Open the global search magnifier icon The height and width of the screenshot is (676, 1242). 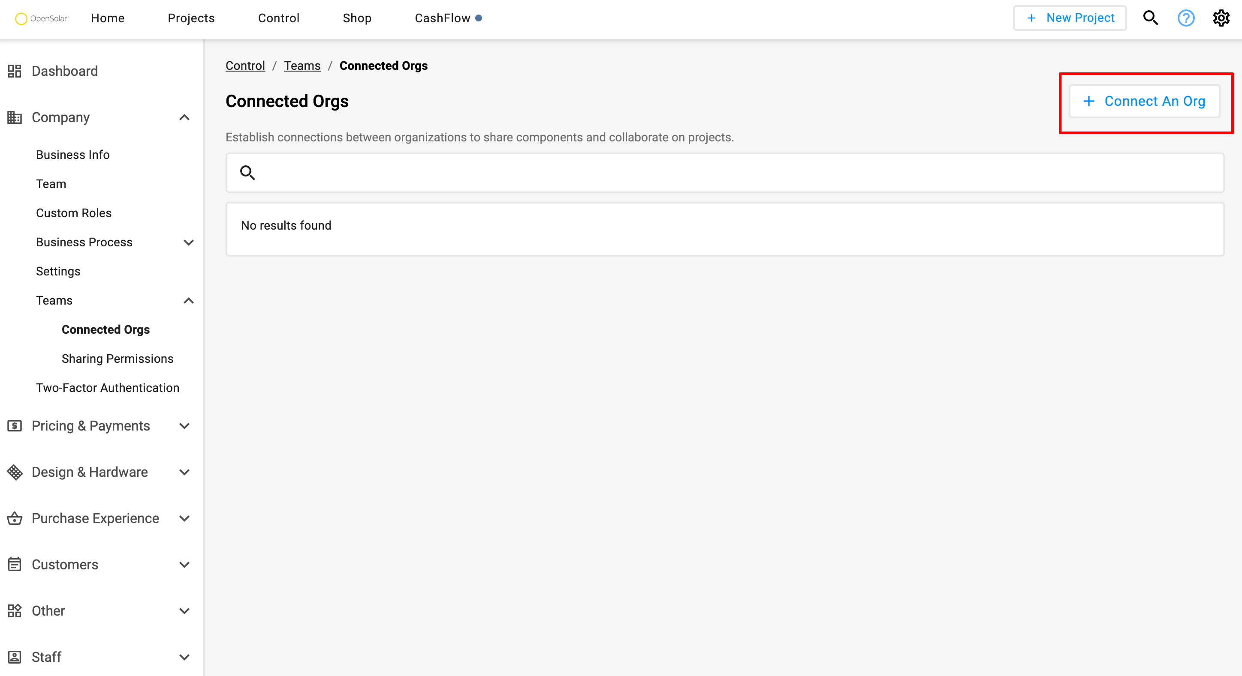[1150, 18]
